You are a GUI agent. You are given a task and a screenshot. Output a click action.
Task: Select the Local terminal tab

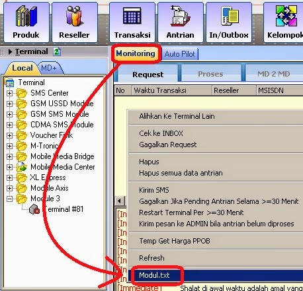(22, 68)
